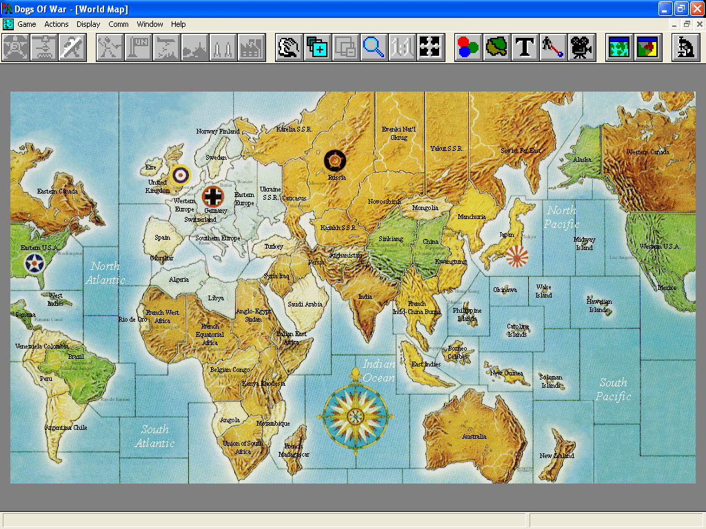Click the Philippine Islands label

pyautogui.click(x=467, y=314)
